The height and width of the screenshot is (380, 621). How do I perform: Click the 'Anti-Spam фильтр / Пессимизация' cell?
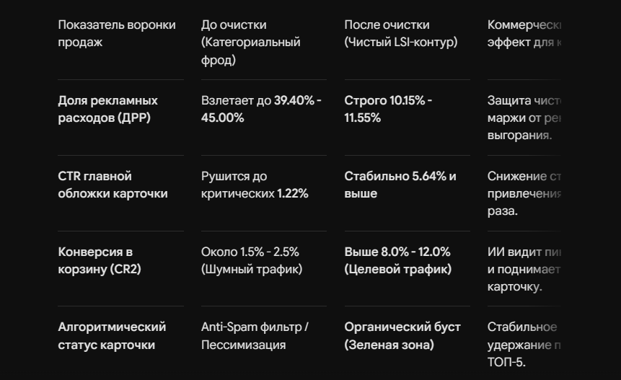pos(255,336)
